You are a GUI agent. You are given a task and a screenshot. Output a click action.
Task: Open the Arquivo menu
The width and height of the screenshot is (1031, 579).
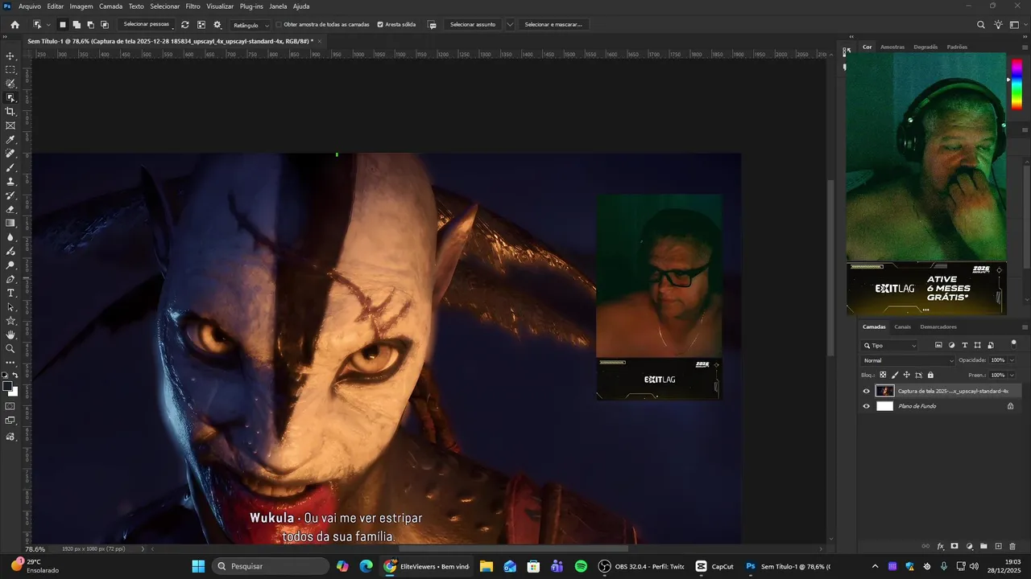pos(30,6)
